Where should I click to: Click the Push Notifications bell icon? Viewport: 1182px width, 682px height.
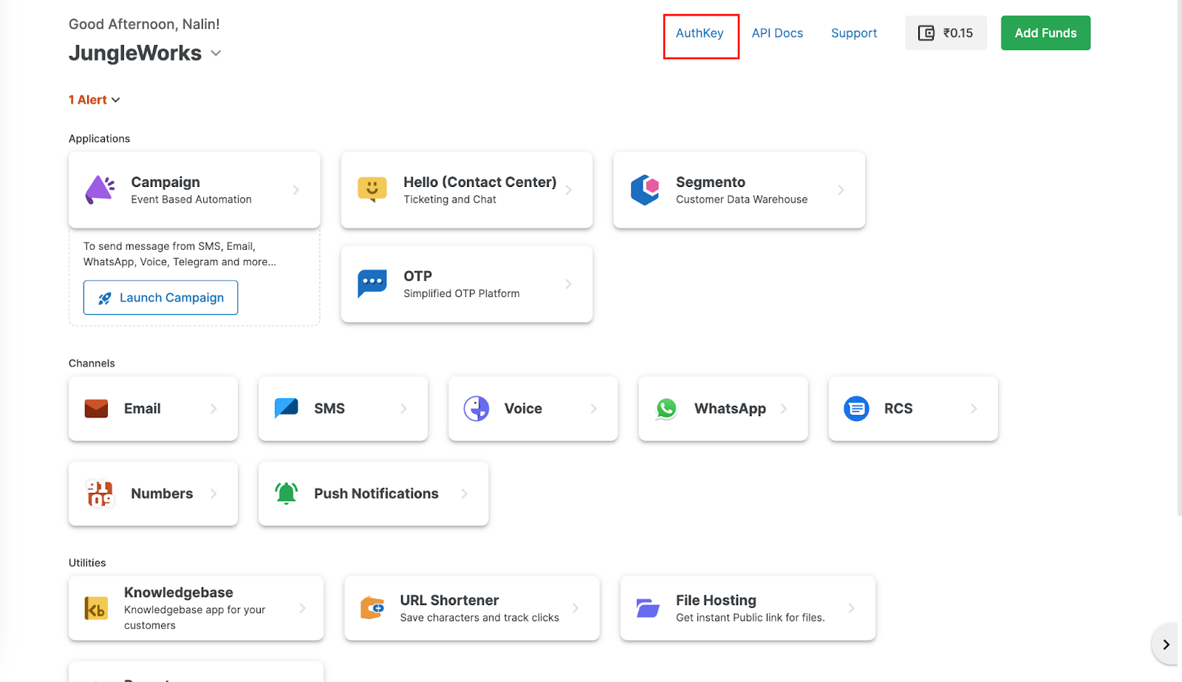click(x=286, y=493)
